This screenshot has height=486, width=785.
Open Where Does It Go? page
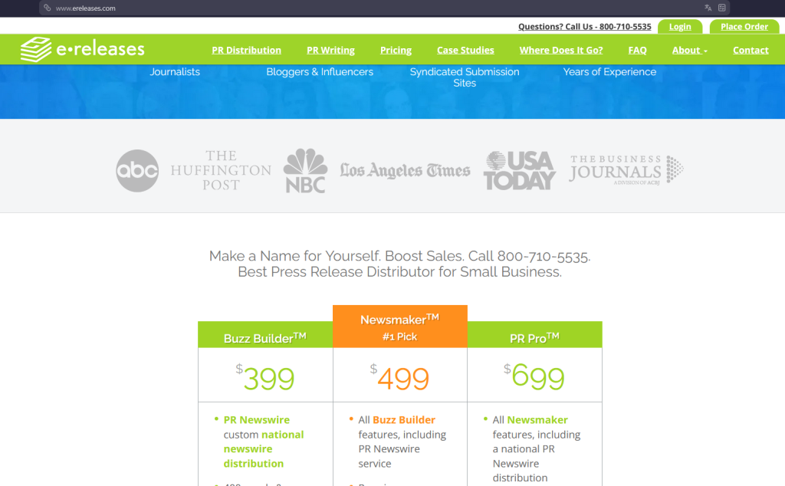pyautogui.click(x=560, y=50)
